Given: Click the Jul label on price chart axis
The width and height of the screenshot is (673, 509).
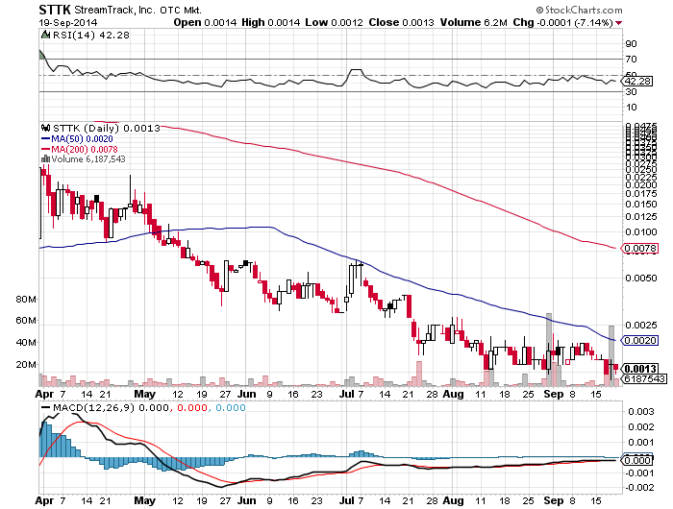Looking at the screenshot, I should 346,394.
